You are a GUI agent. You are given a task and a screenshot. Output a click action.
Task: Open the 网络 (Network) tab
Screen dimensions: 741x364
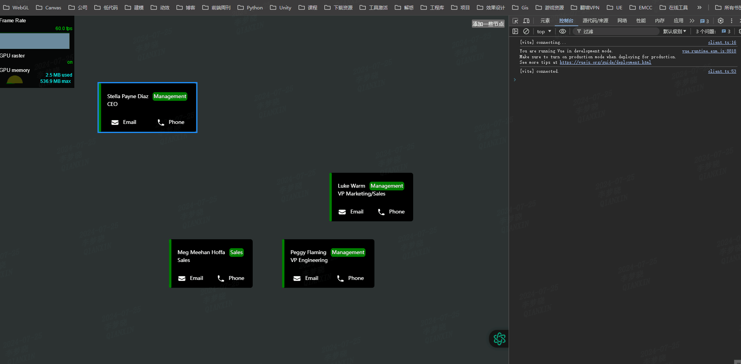tap(622, 21)
